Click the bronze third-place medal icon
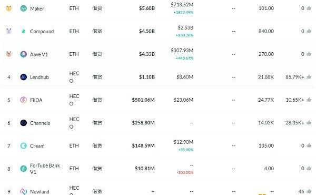This screenshot has width=316, height=195. (8, 54)
